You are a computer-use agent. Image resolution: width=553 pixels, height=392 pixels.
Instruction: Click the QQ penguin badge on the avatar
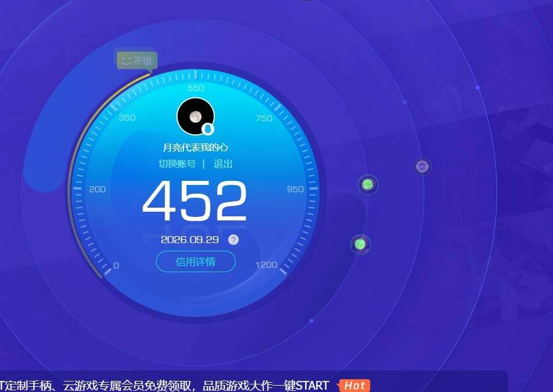click(208, 129)
